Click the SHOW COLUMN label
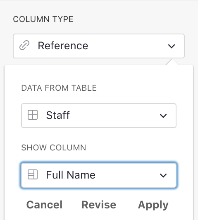Viewport: 198px width, 220px height. tap(54, 147)
